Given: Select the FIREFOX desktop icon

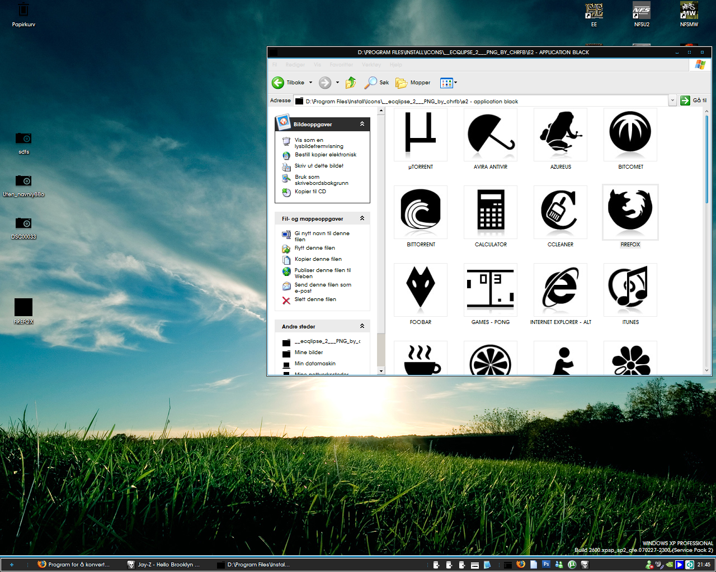Looking at the screenshot, I should 23,311.
